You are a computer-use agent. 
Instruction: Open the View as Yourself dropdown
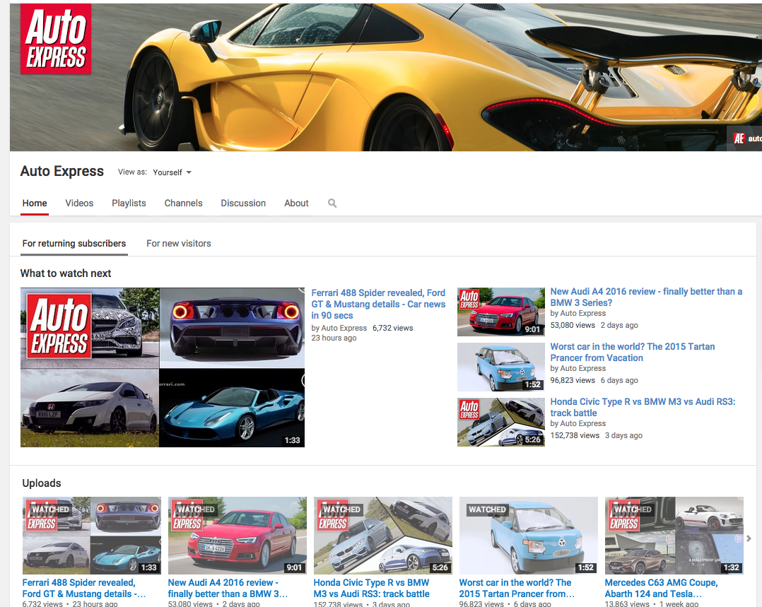(x=172, y=172)
